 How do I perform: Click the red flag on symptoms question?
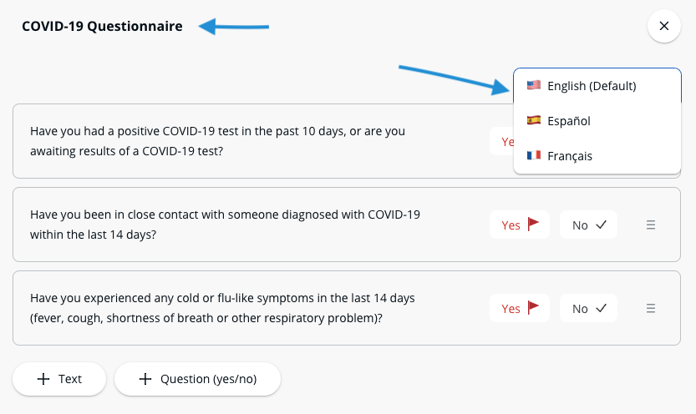coord(533,309)
